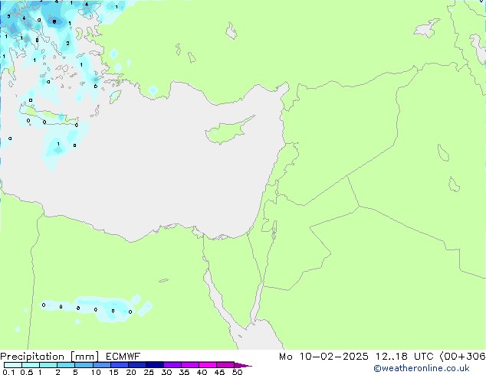
Task: Click Lake Tuz in central Turkey
Action: (x=232, y=31)
